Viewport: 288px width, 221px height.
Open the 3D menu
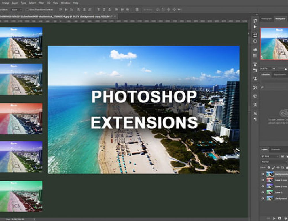pyautogui.click(x=48, y=3)
